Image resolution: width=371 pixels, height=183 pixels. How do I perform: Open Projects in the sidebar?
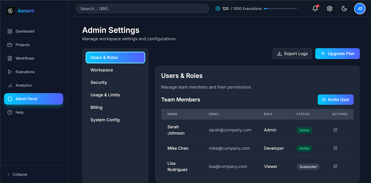(x=34, y=45)
